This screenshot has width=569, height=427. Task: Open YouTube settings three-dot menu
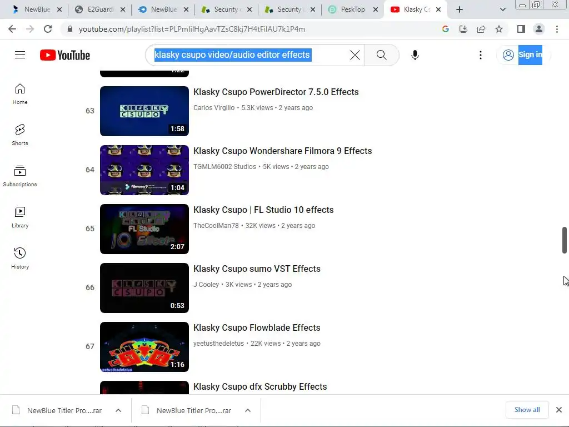(x=481, y=55)
